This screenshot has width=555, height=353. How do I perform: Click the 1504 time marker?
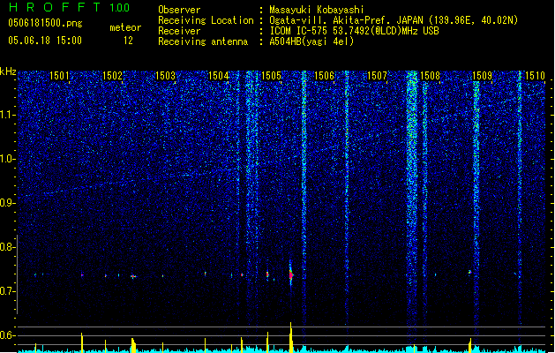coord(219,76)
